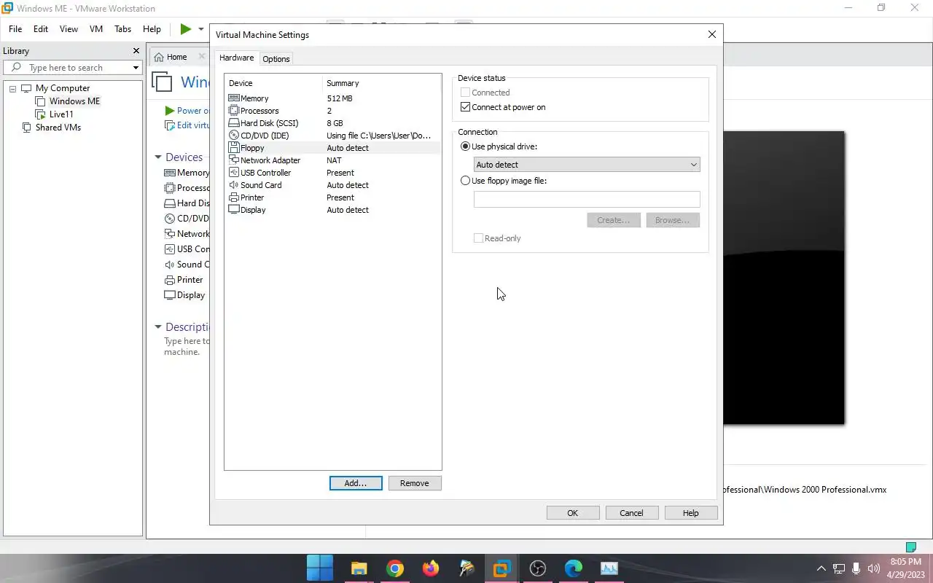933x583 pixels.
Task: Collapse the My Computer tree node
Action: (x=12, y=89)
